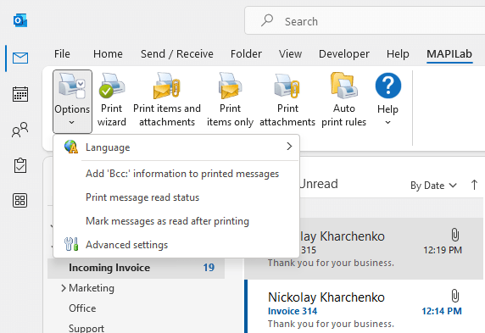This screenshot has height=333, width=485.
Task: Switch to Send / Receive tab
Action: click(177, 53)
